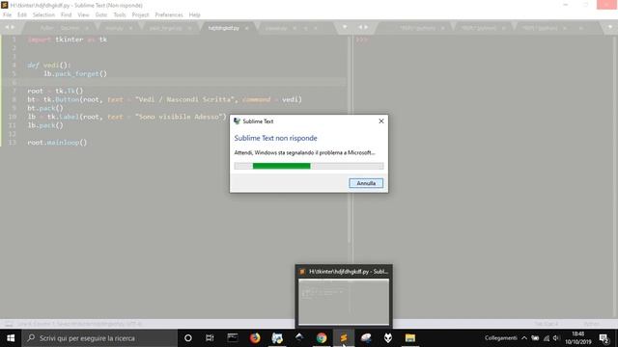Open right pane tab list dropdown arrow
The height and width of the screenshot is (347, 618).
coord(610,28)
